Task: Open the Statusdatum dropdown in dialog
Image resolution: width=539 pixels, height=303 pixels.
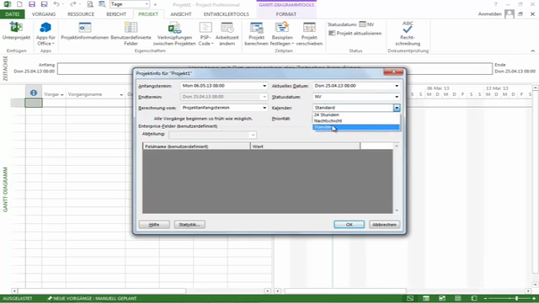Action: [397, 97]
